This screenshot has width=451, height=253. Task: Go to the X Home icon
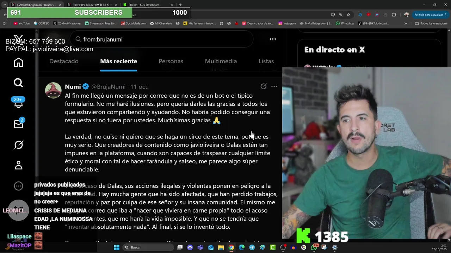[18, 63]
